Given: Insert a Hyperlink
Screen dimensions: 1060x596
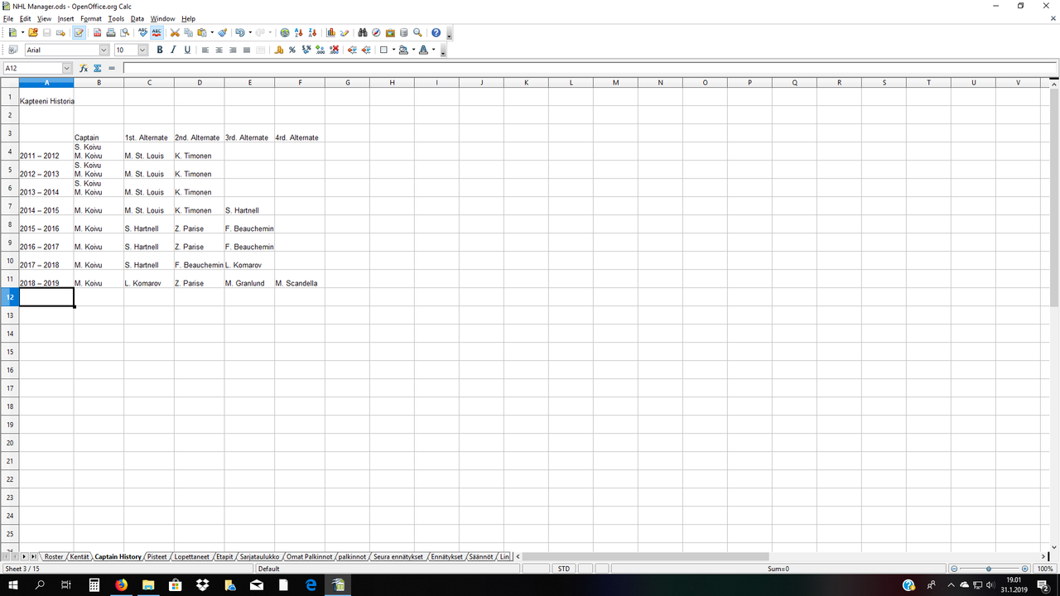Looking at the screenshot, I should pyautogui.click(x=285, y=32).
